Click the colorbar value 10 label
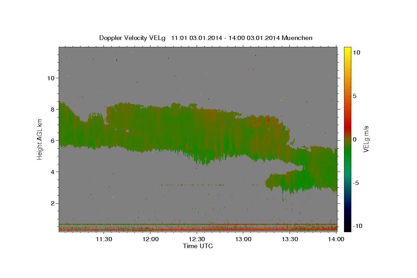 click(356, 52)
